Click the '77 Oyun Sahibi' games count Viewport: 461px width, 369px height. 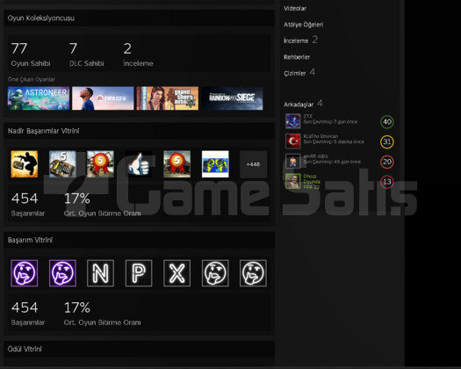(31, 54)
